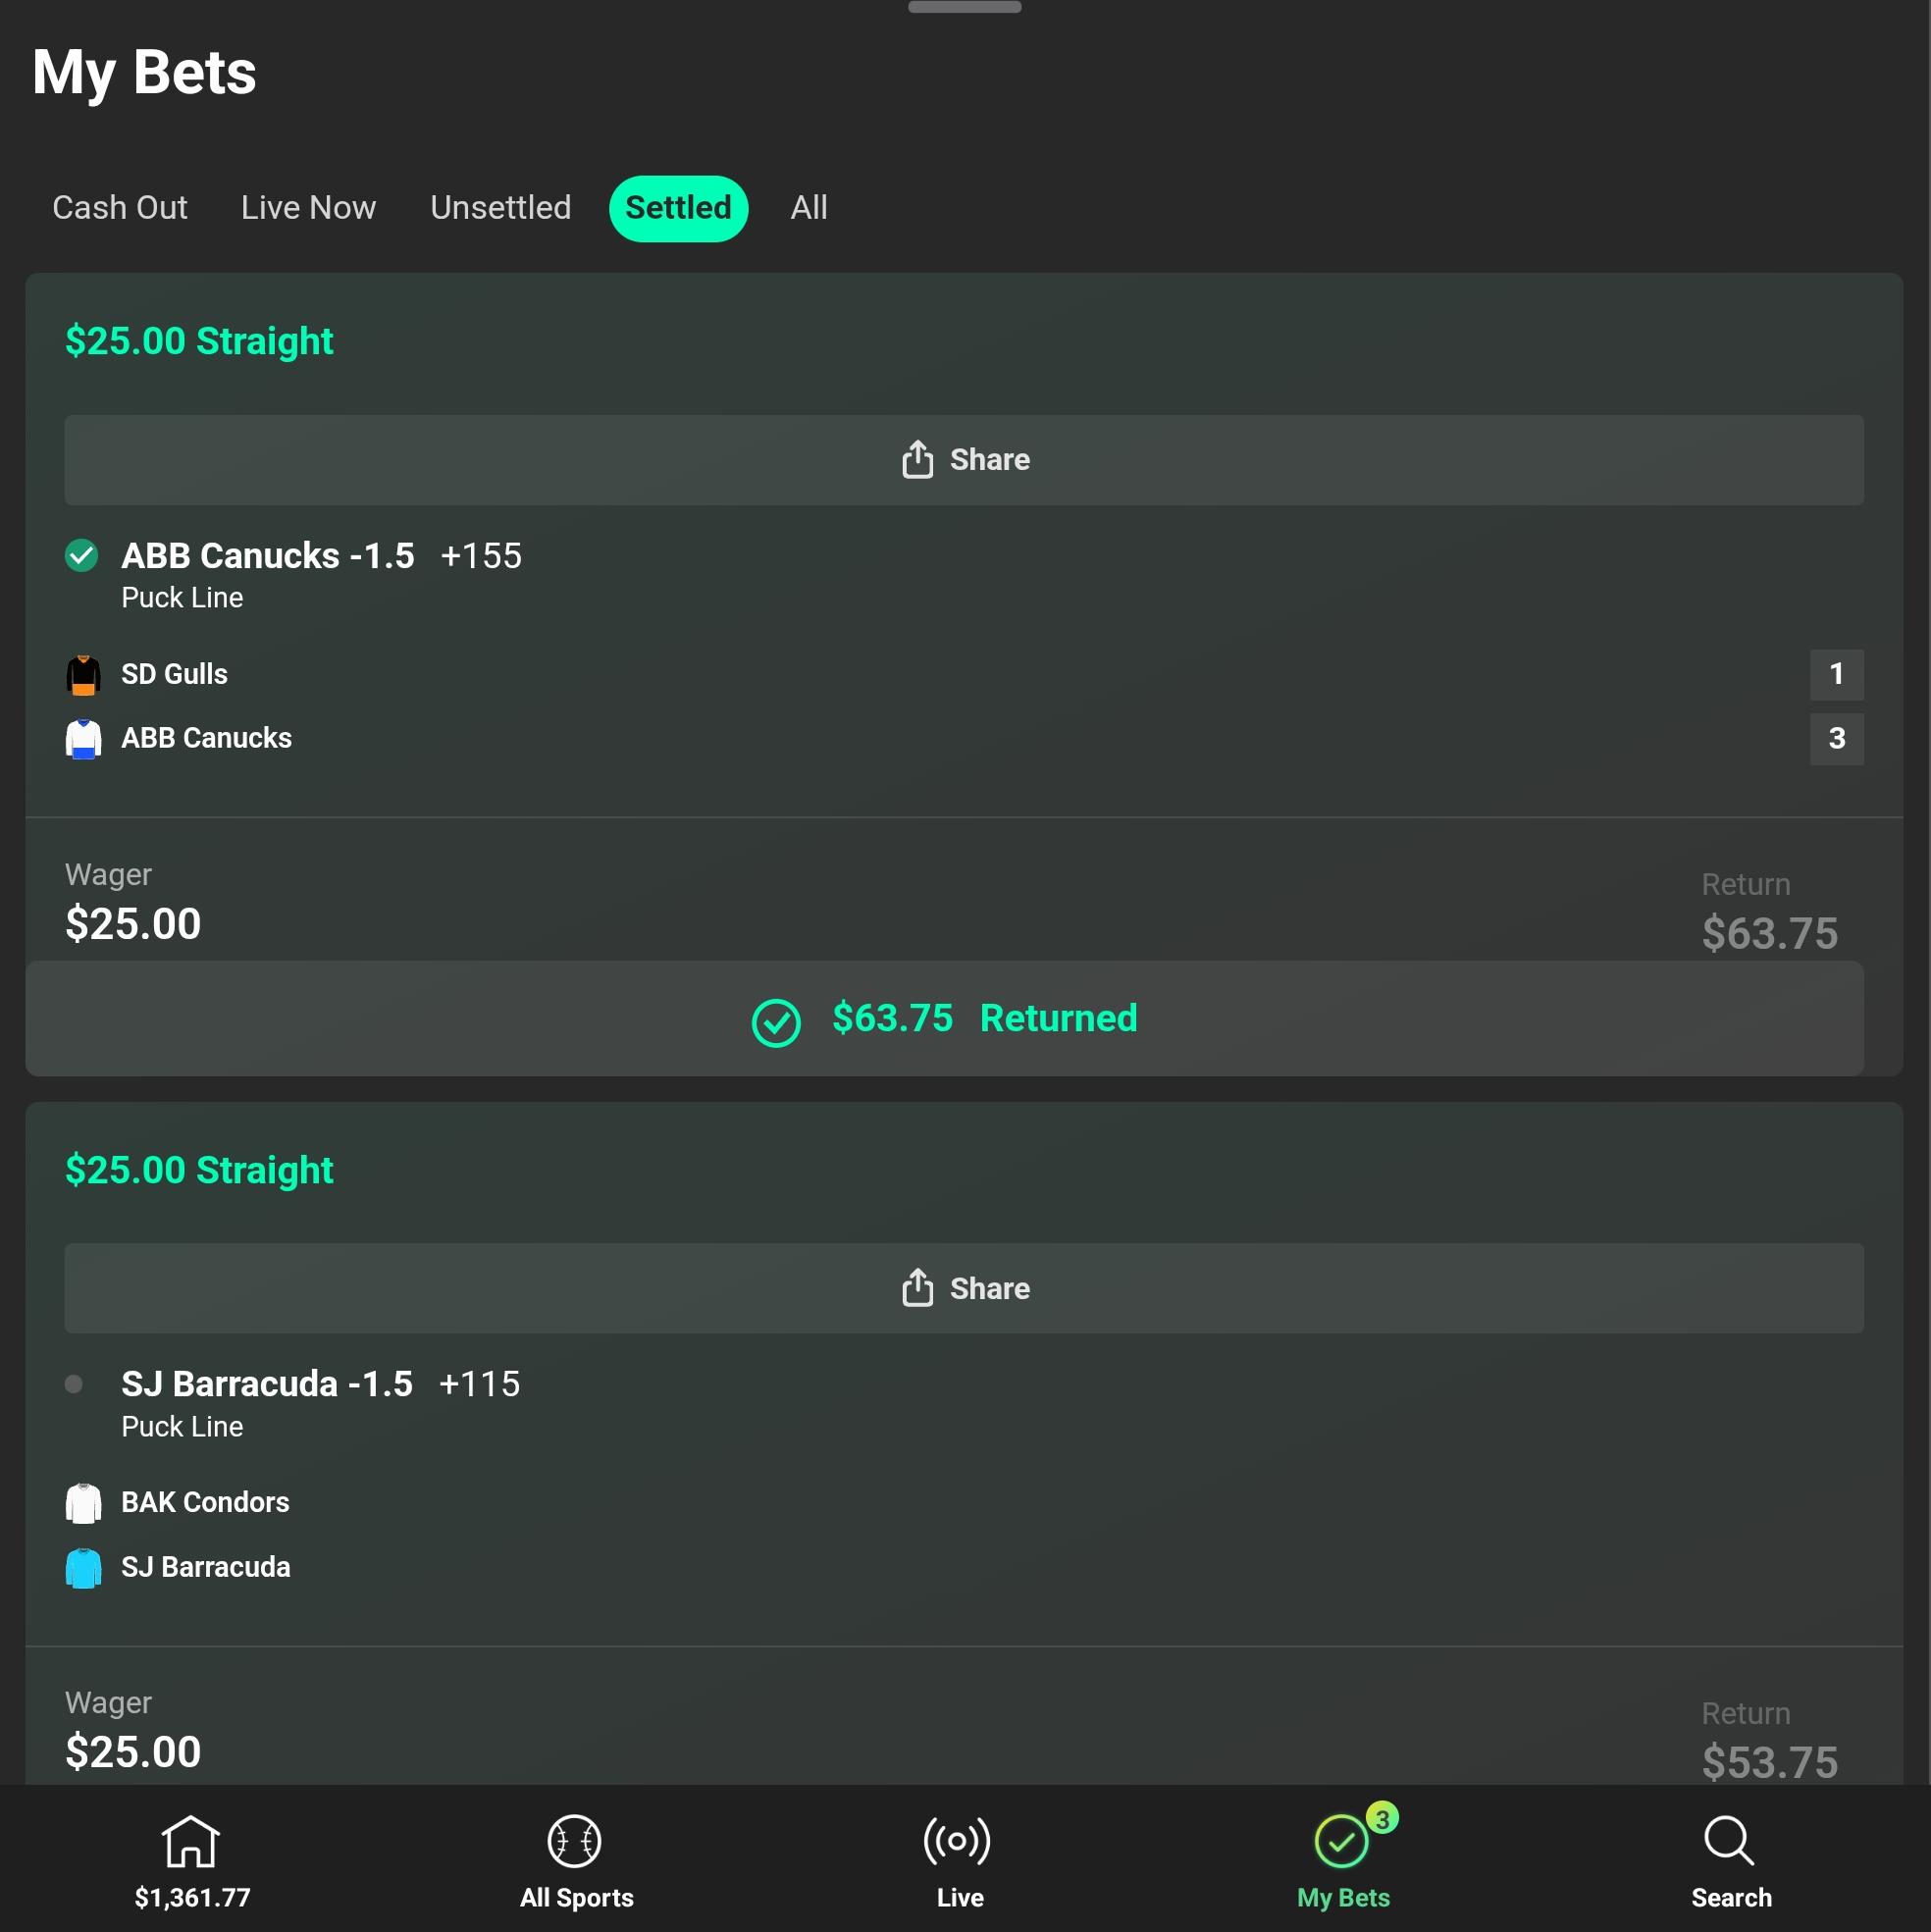Image resolution: width=1931 pixels, height=1932 pixels.
Task: Show All bets tab
Action: coord(808,208)
